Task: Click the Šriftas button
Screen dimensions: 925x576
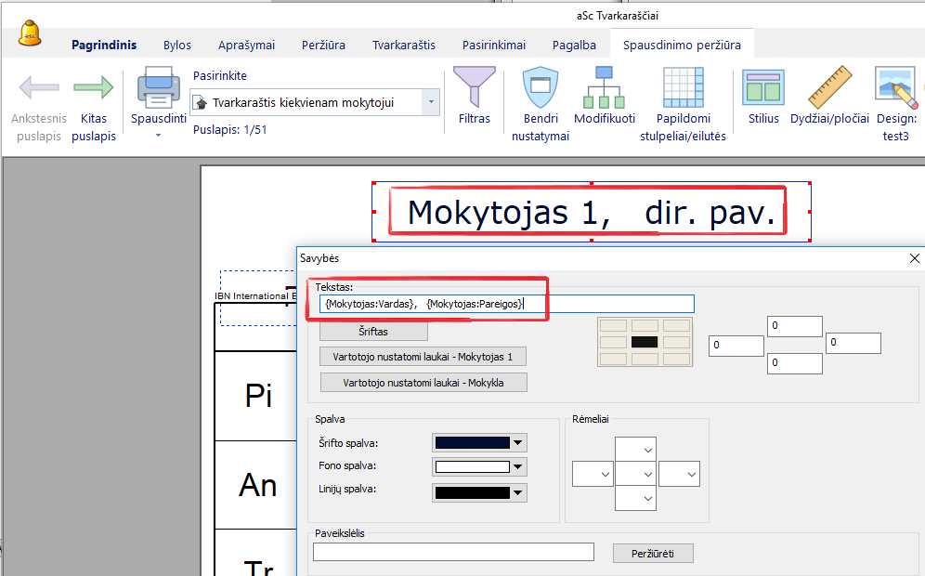Action: tap(373, 331)
